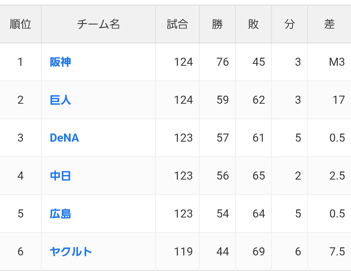Open the 阪神 team link

[x=60, y=62]
